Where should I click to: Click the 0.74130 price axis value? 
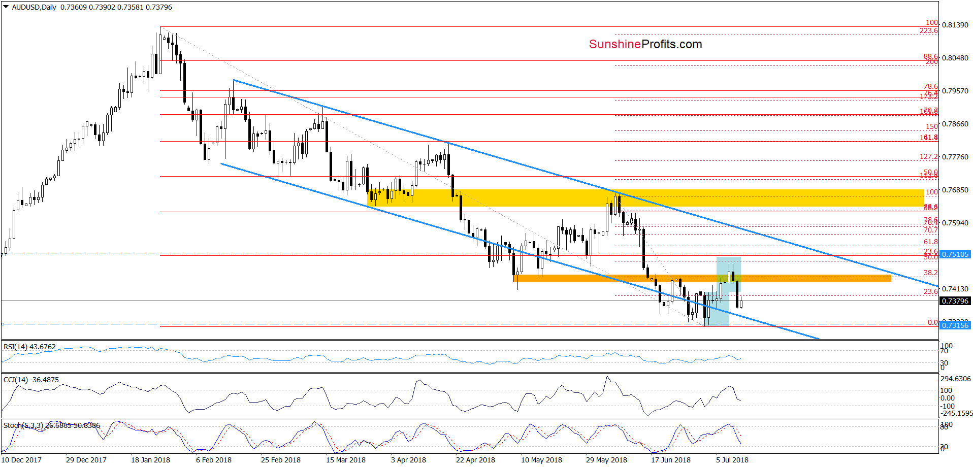click(x=955, y=289)
